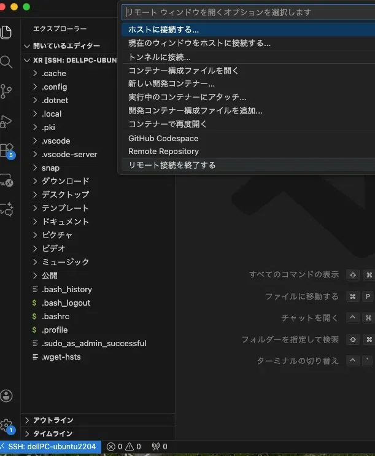Click the .wget-hsts file lines icon

[x=35, y=357]
